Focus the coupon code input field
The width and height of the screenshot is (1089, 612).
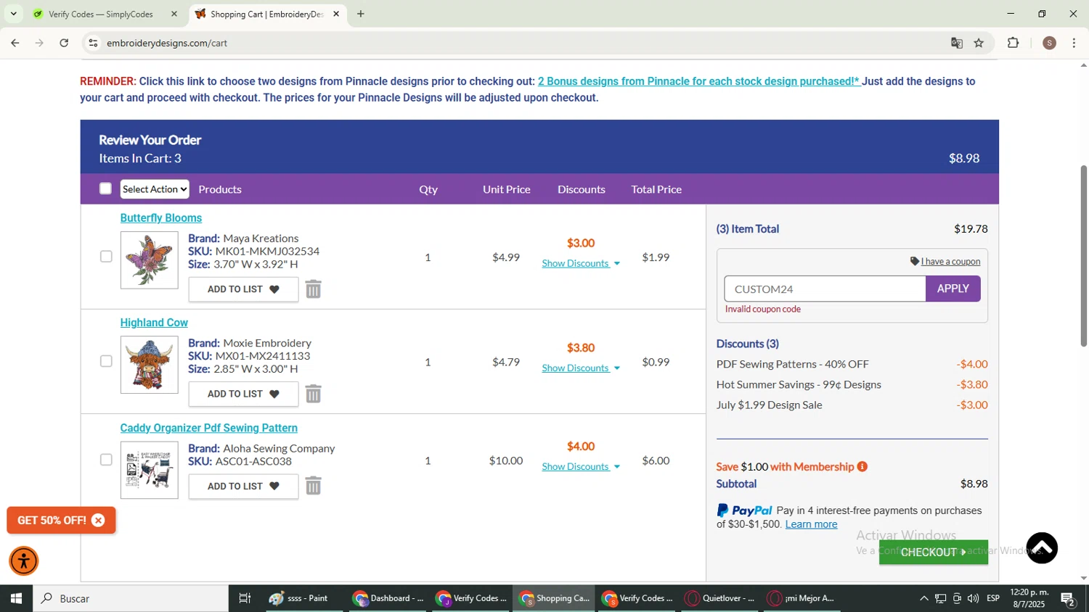[825, 289]
